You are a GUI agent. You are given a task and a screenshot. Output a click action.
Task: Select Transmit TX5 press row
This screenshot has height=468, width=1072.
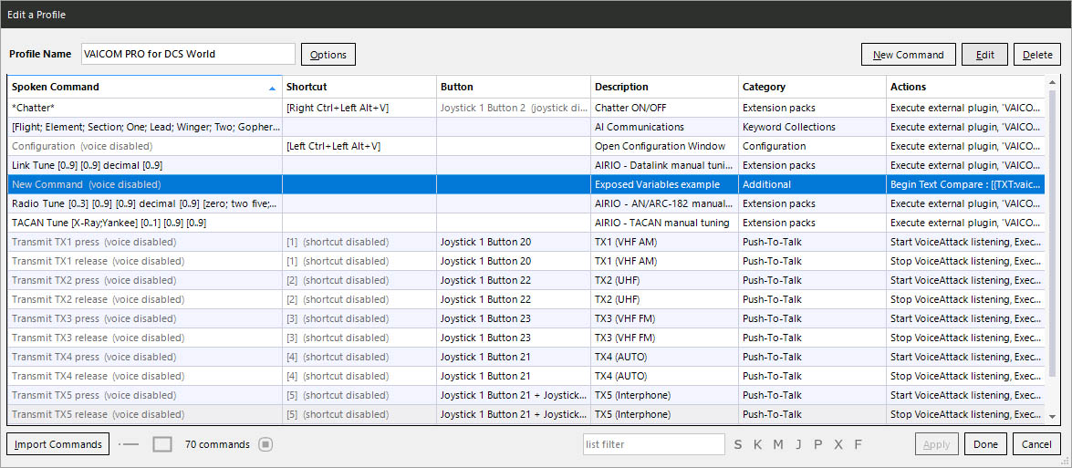[x=526, y=395]
